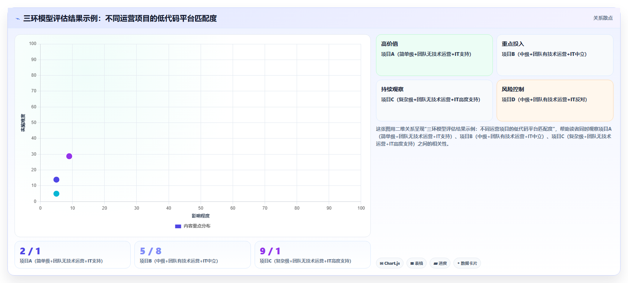Screen dimensions: 628x283
Task: Select the 数据卡片 tag chip
Action: [x=467, y=263]
